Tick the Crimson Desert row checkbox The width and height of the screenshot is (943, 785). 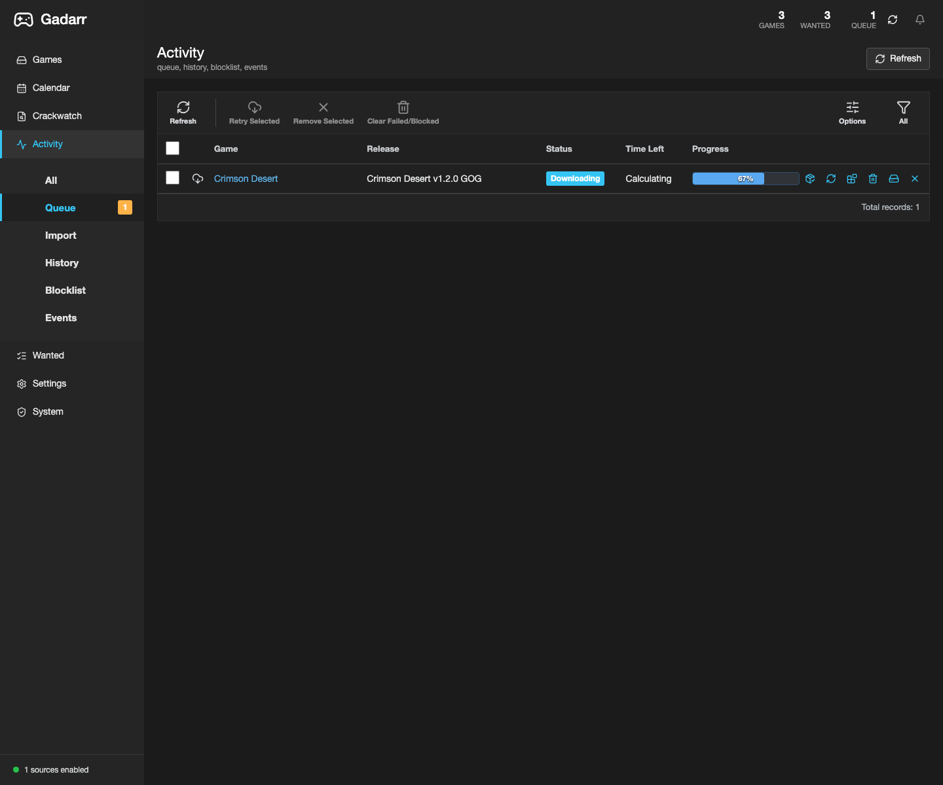(173, 178)
